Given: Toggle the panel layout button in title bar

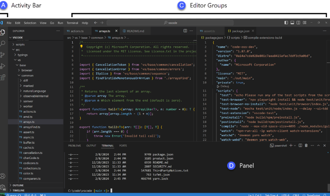Looking at the screenshot, I should [293, 22].
